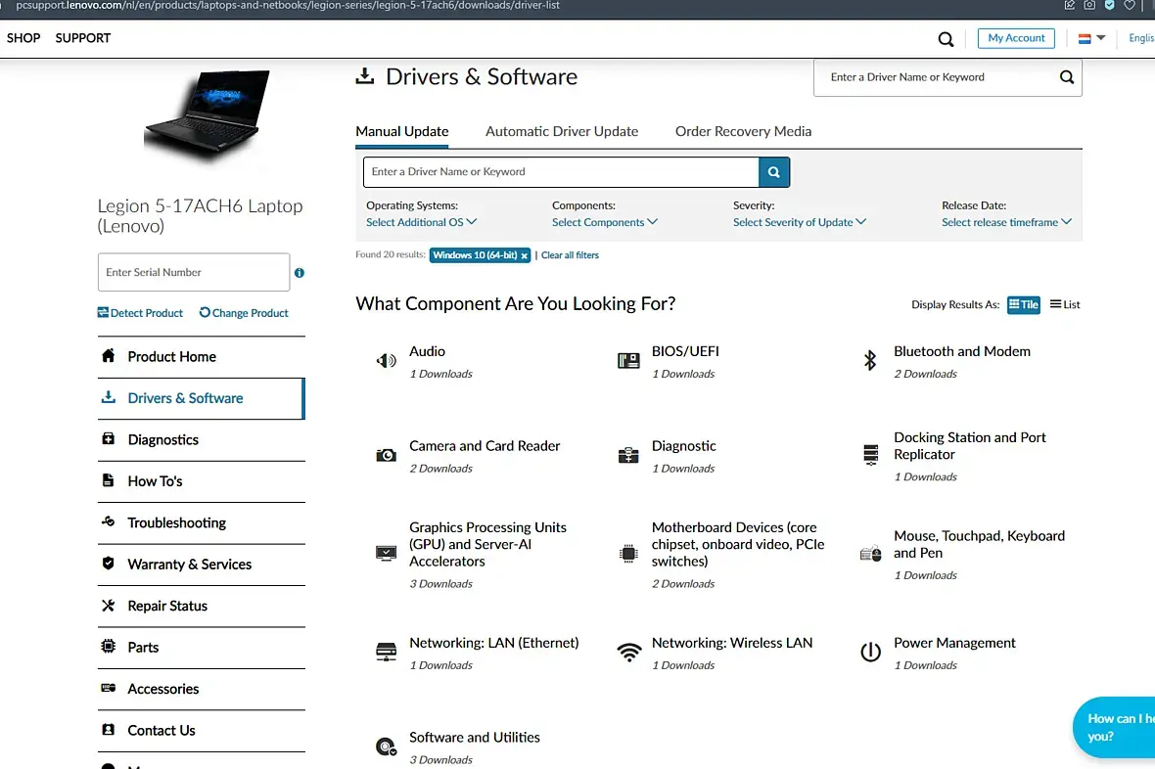
Task: Click the browser address bar URL
Action: [x=287, y=6]
